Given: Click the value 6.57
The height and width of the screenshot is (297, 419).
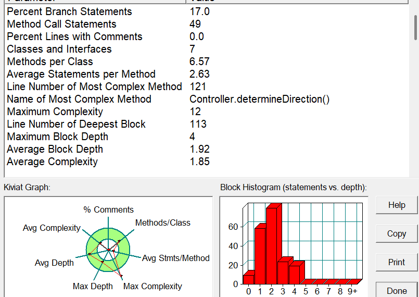Looking at the screenshot, I should coord(199,61).
